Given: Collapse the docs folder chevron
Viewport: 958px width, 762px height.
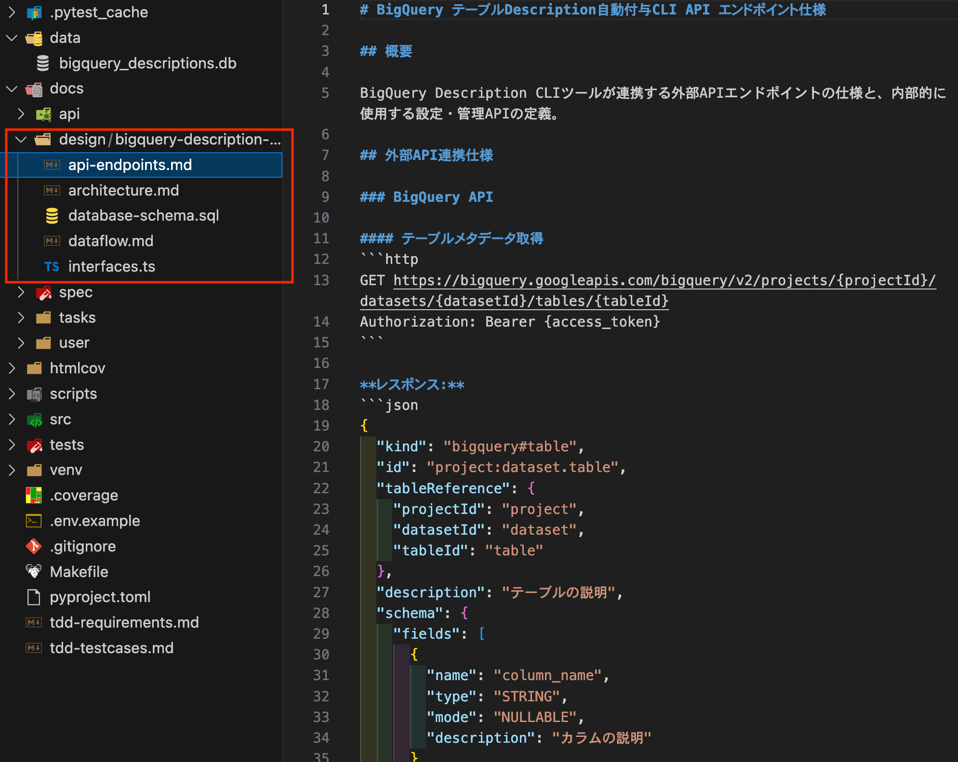Looking at the screenshot, I should [12, 89].
